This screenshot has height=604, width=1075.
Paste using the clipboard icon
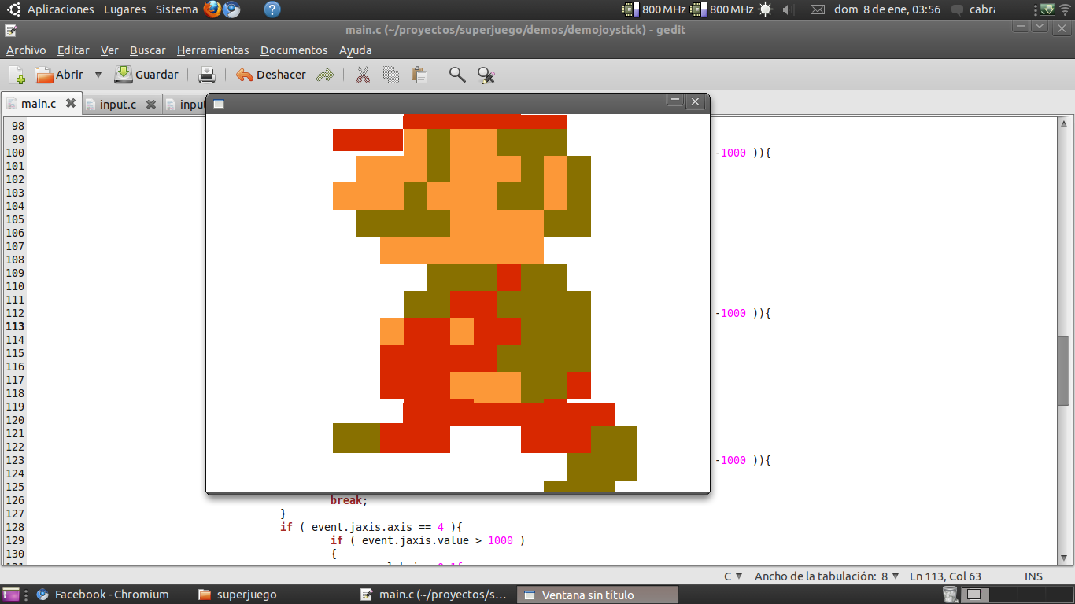(419, 75)
